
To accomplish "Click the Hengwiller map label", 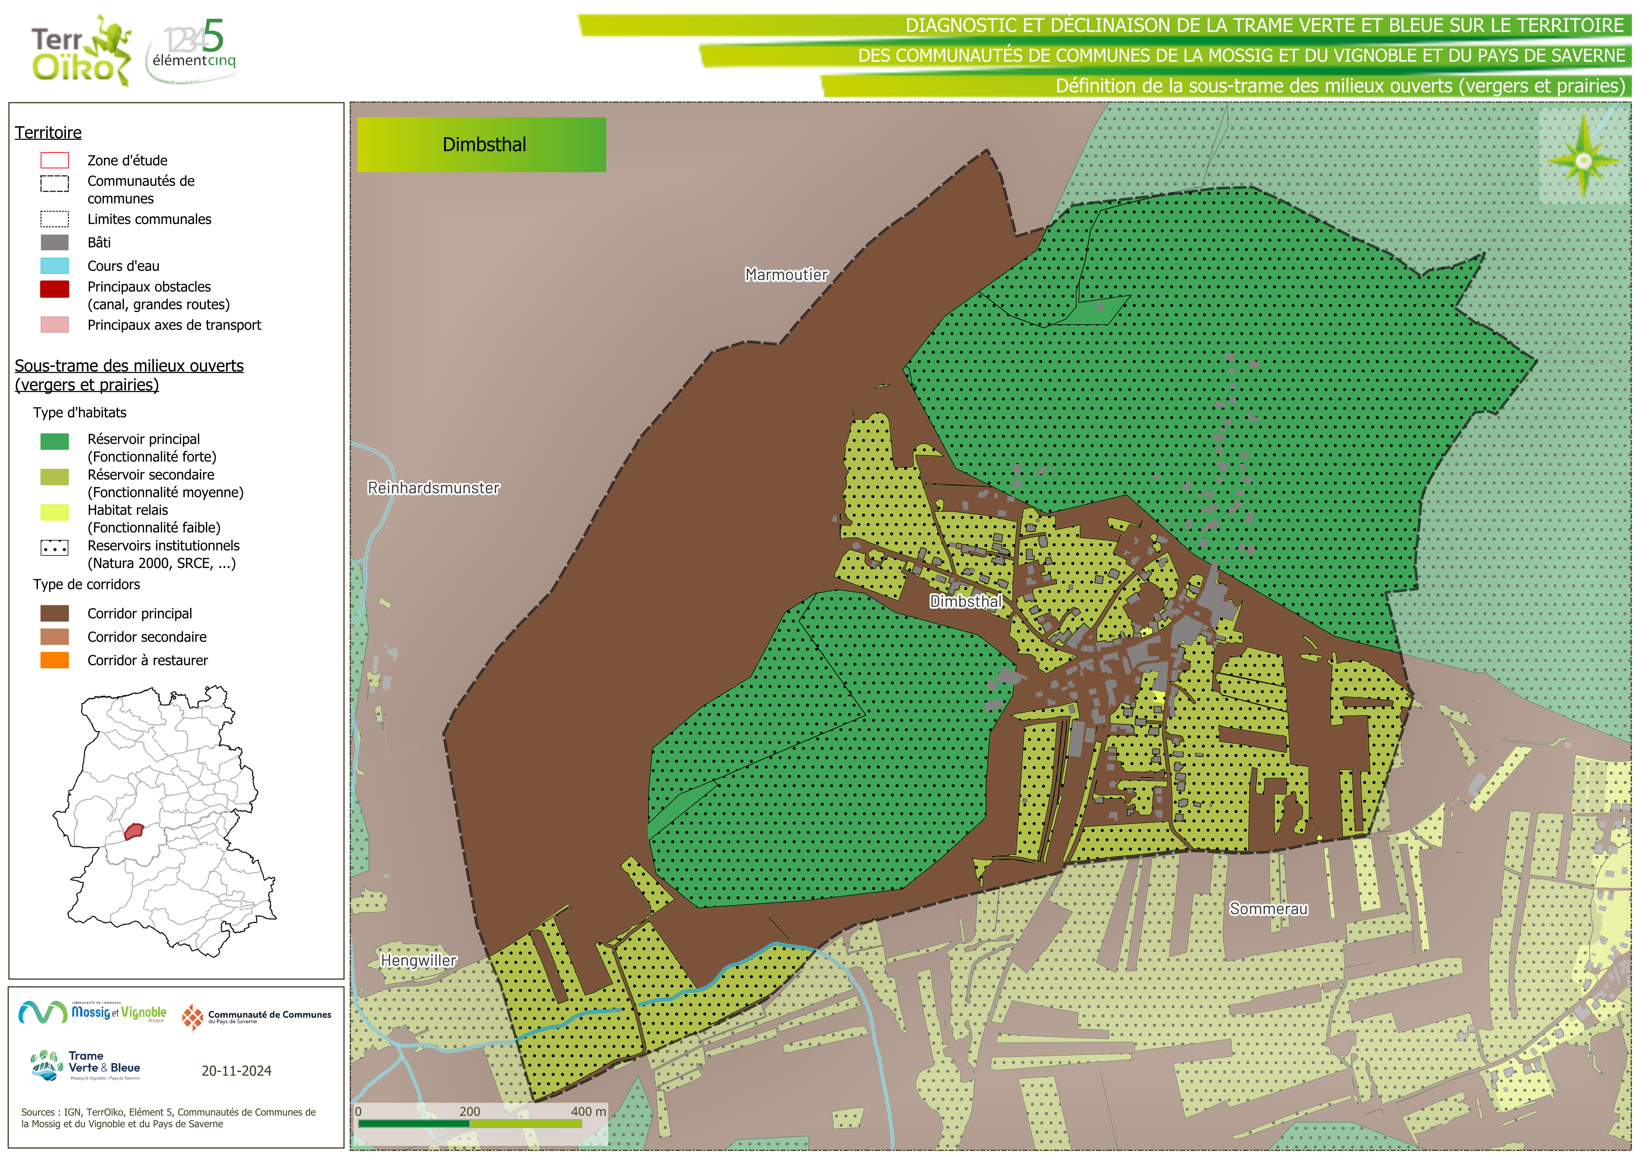I will pos(418,960).
